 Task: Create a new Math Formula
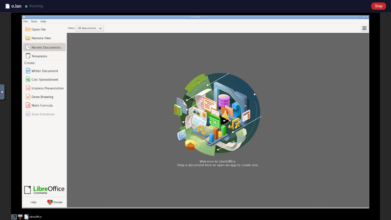click(44, 106)
